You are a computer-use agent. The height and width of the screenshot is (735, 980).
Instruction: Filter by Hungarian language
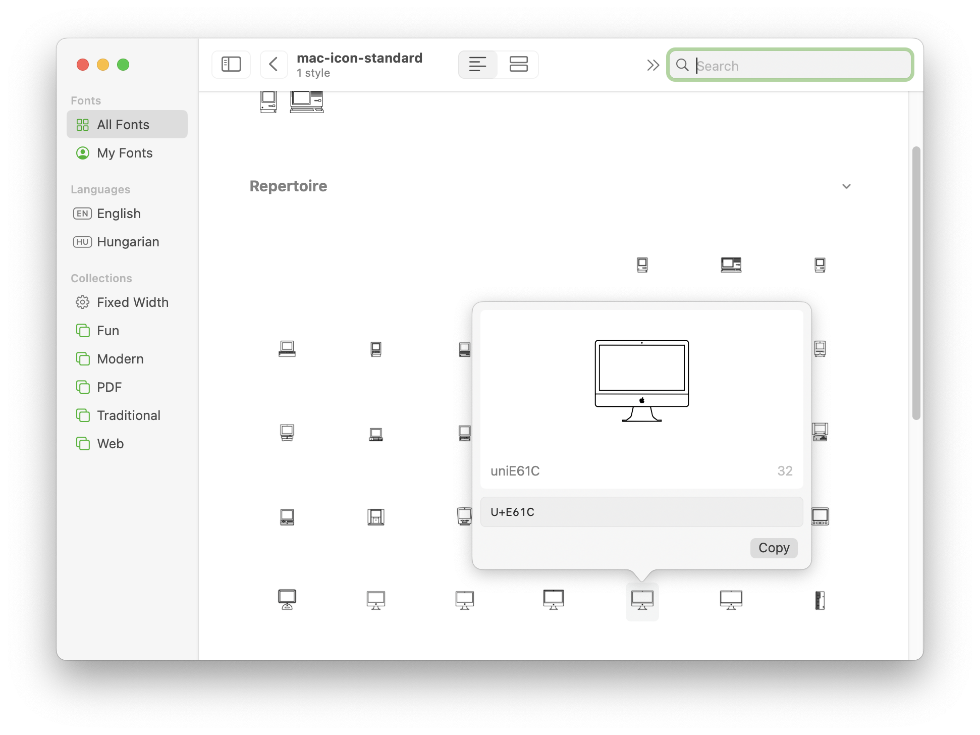[x=127, y=242]
